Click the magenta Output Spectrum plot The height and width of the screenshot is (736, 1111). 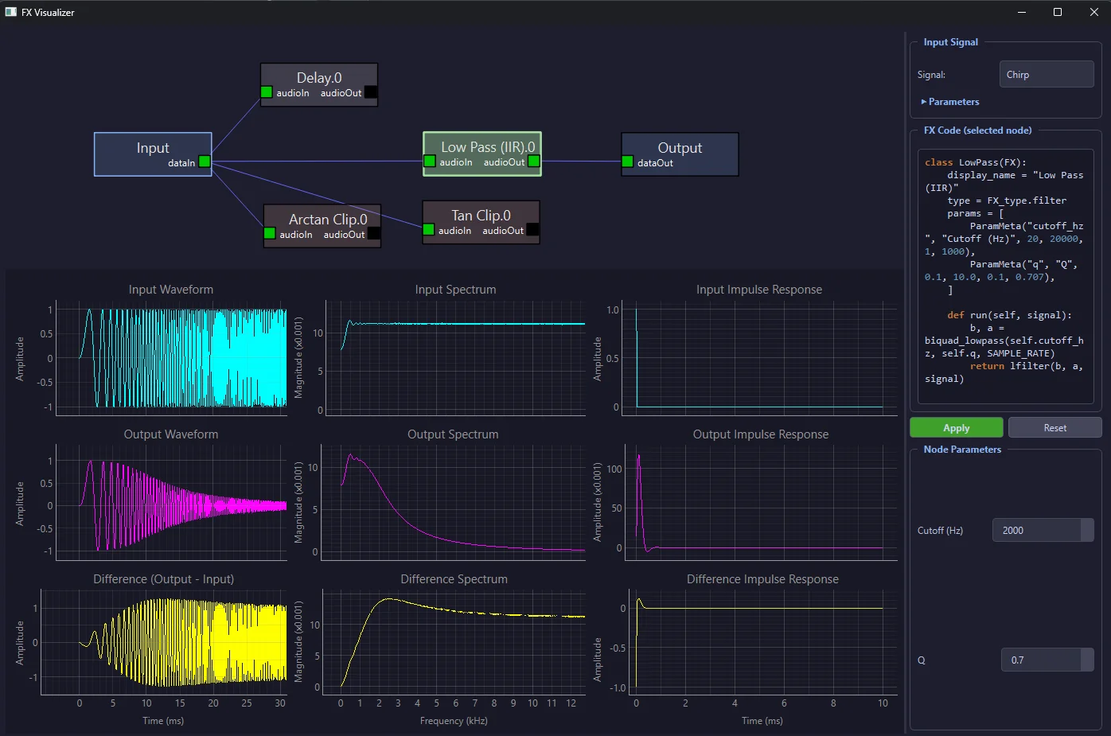point(452,503)
